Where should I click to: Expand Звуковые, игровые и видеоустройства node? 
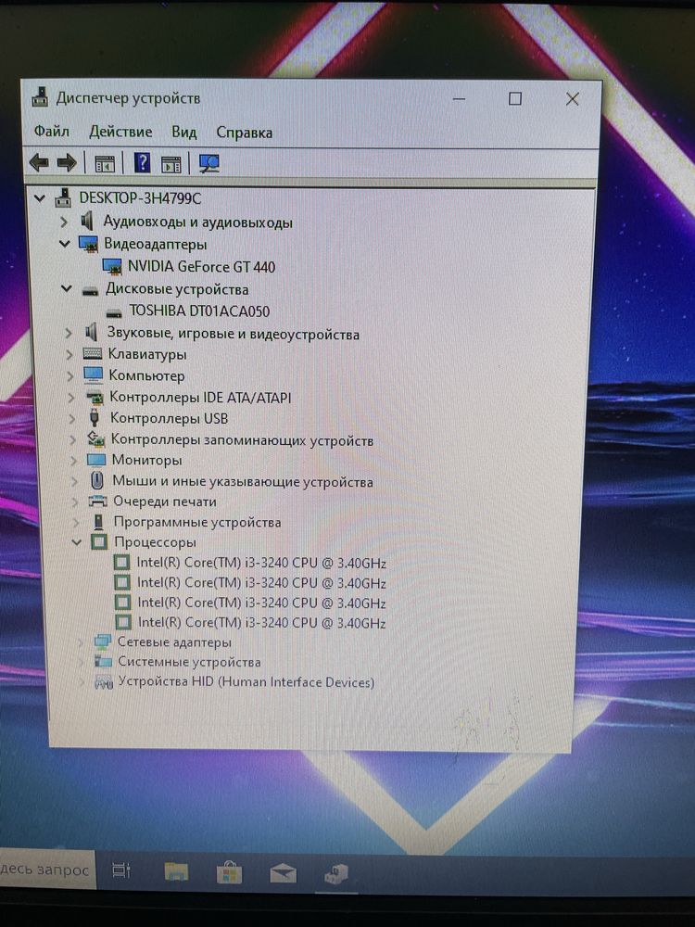[x=69, y=334]
